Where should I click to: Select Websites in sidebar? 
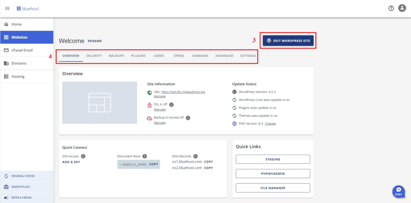pyautogui.click(x=27, y=37)
